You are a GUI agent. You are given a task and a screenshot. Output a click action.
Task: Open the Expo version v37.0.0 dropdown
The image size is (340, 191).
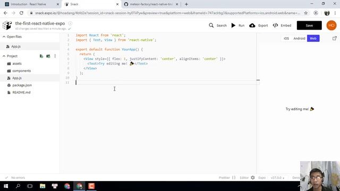[277, 178]
